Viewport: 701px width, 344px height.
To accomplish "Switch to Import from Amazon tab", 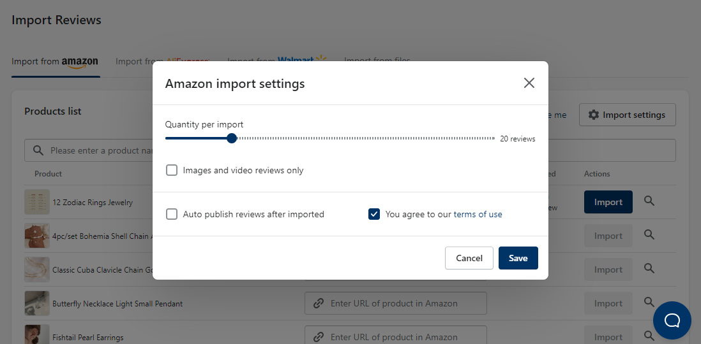I will tap(55, 62).
